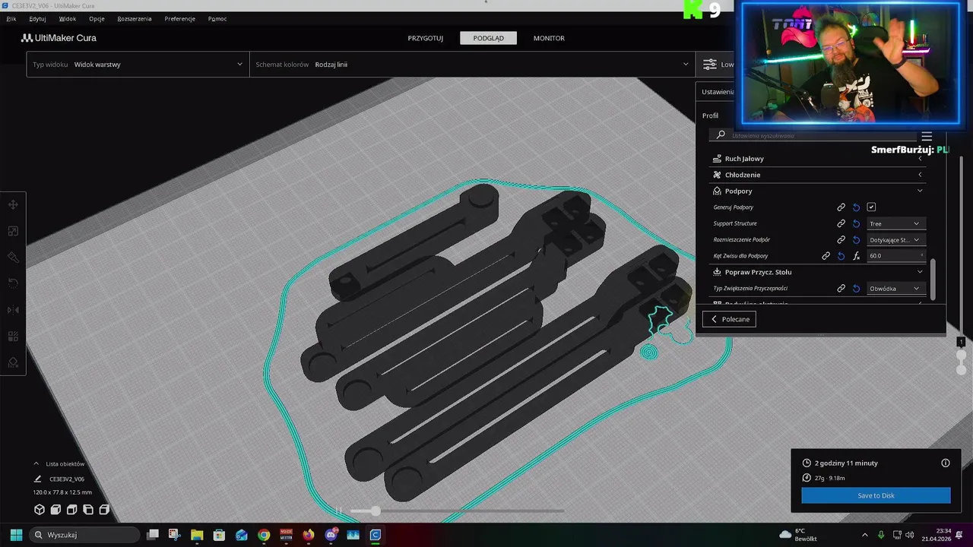Switch to front view cube icon

pos(56,510)
